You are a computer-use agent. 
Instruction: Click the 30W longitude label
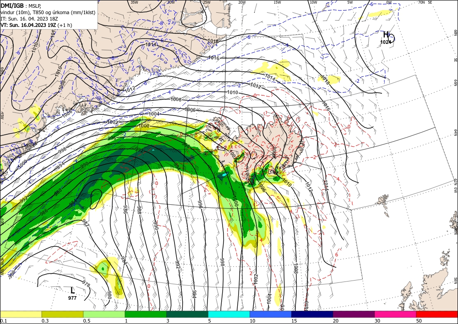pos(171,2)
